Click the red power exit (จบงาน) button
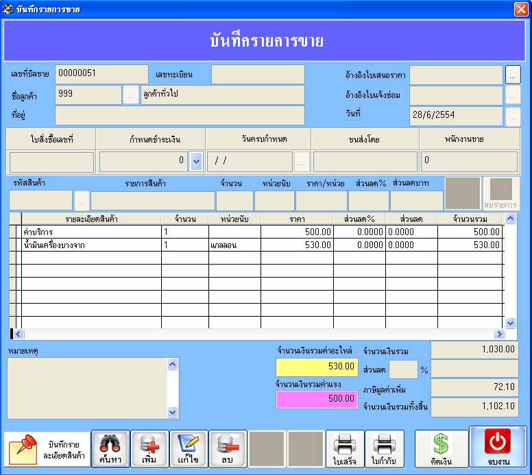532x475 pixels. click(497, 448)
